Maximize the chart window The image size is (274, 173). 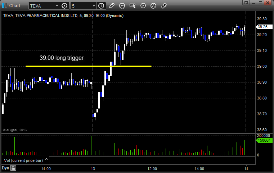pos(261,3)
